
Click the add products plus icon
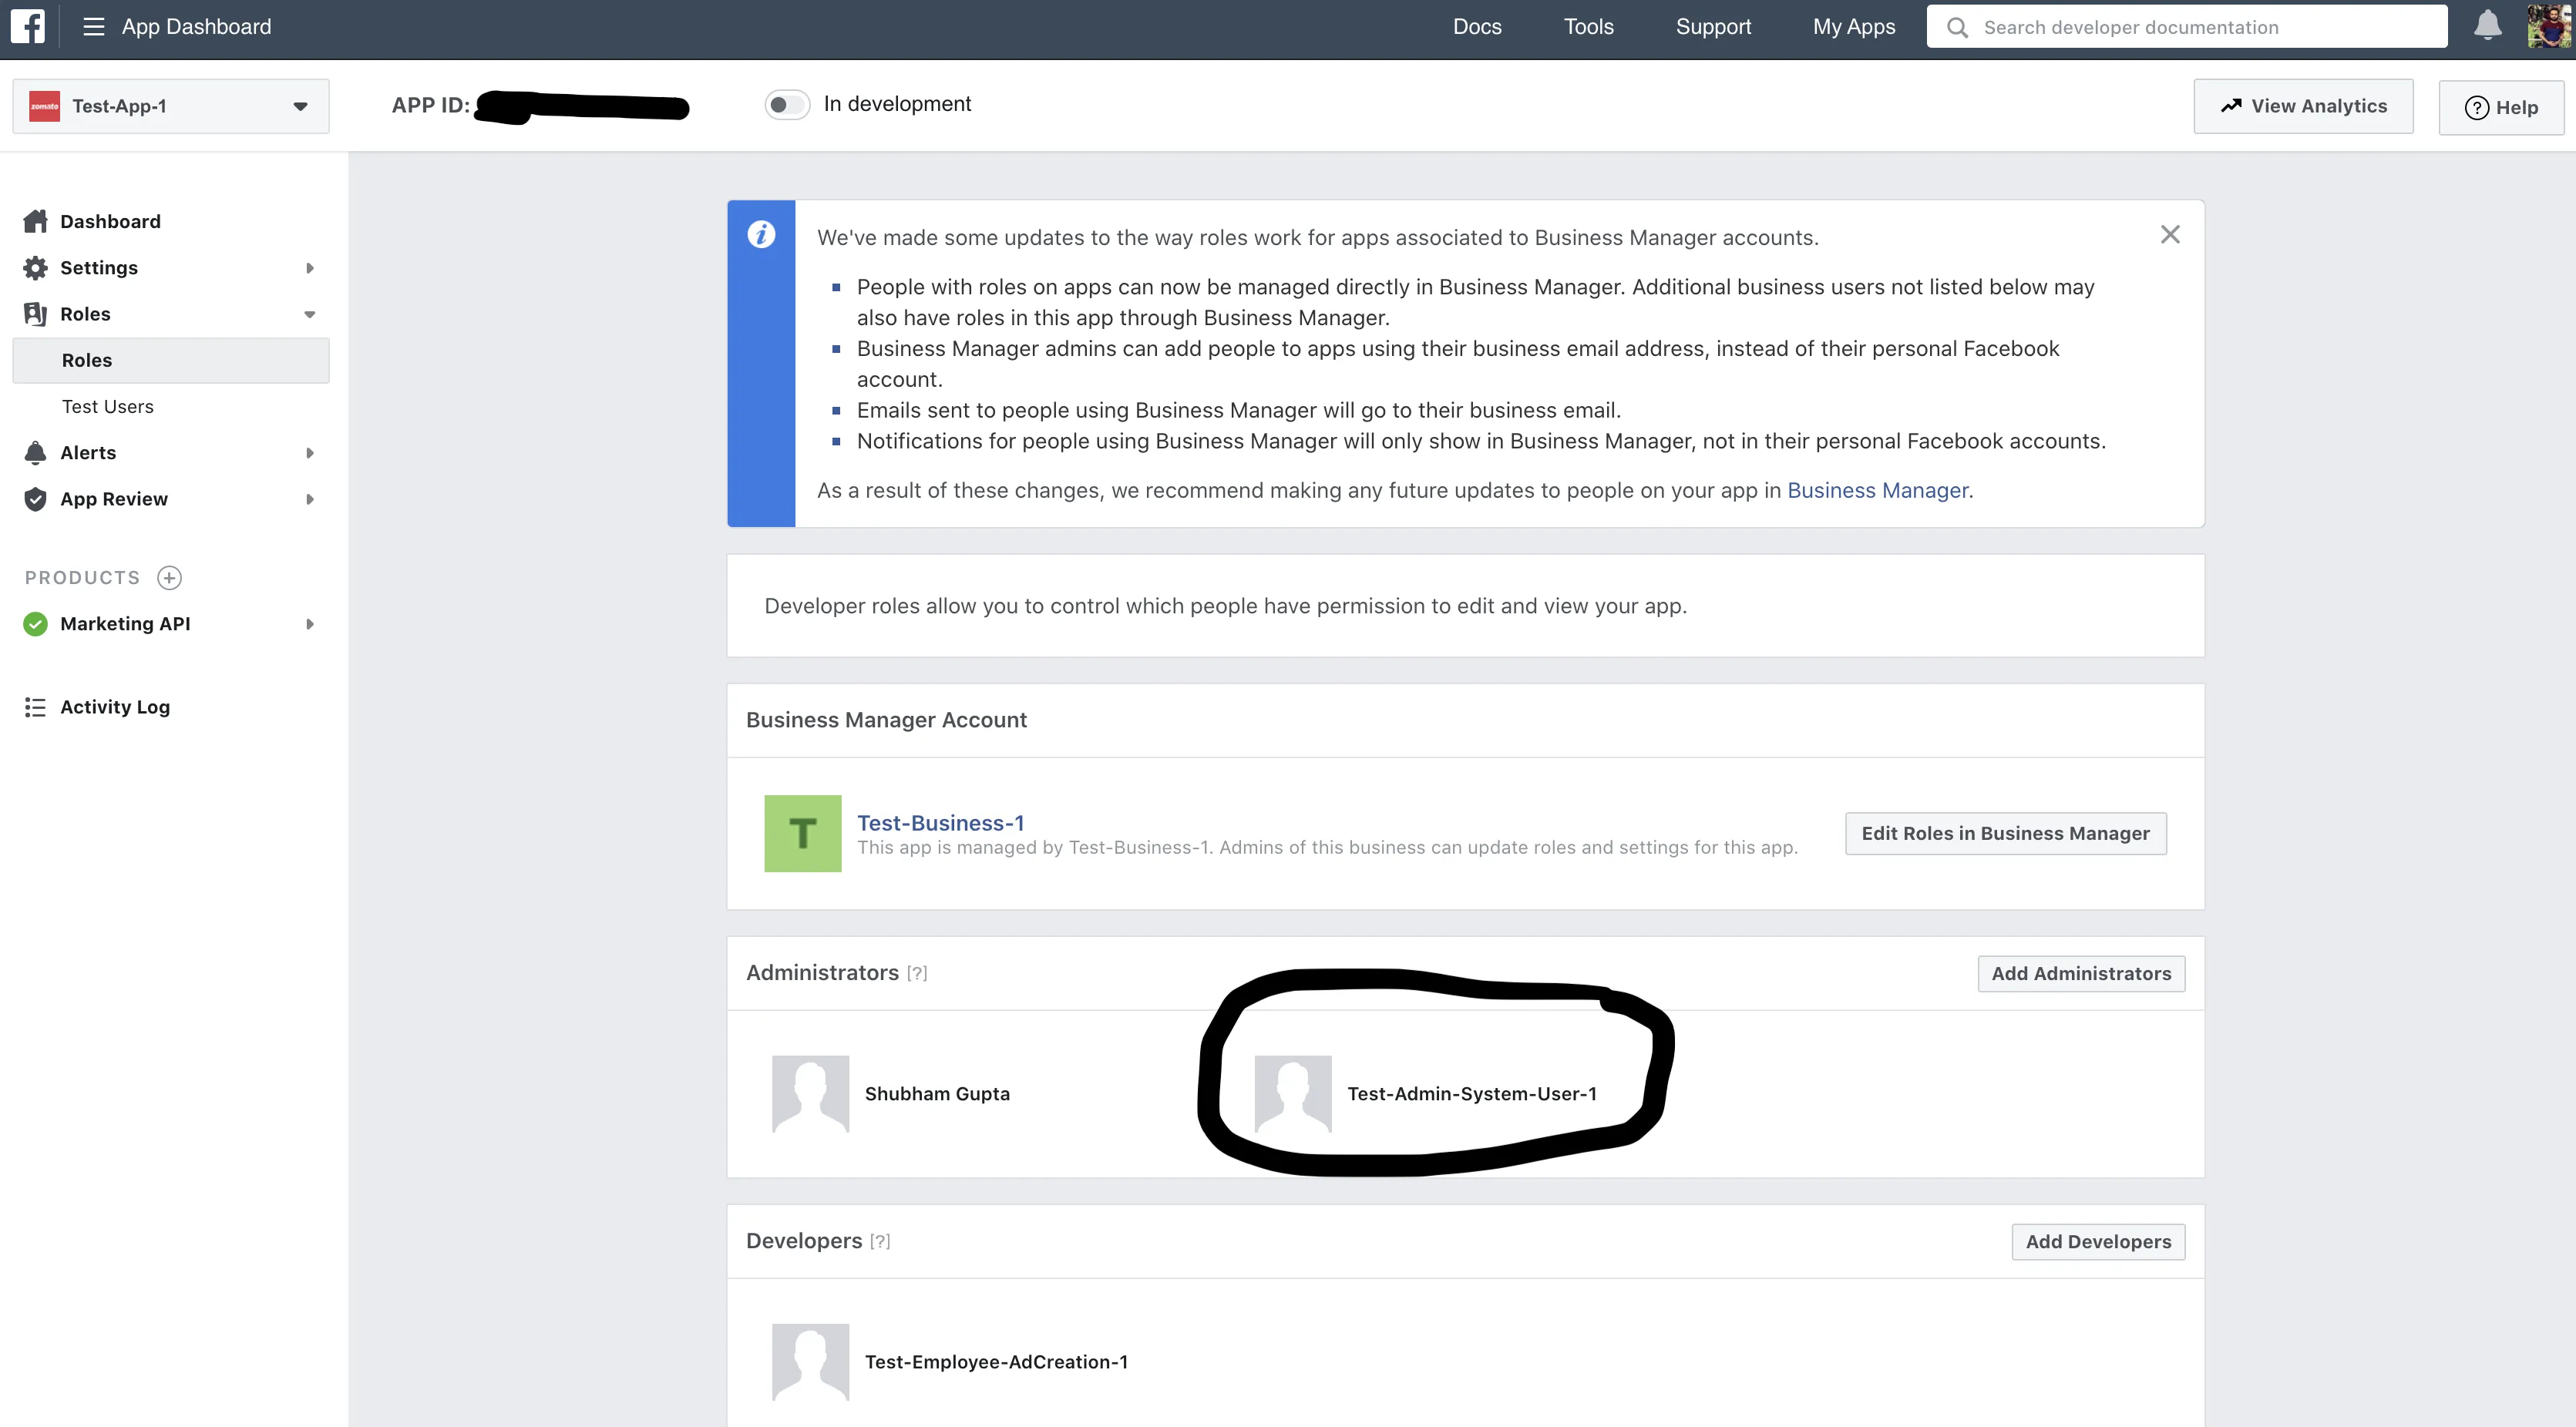[x=170, y=578]
